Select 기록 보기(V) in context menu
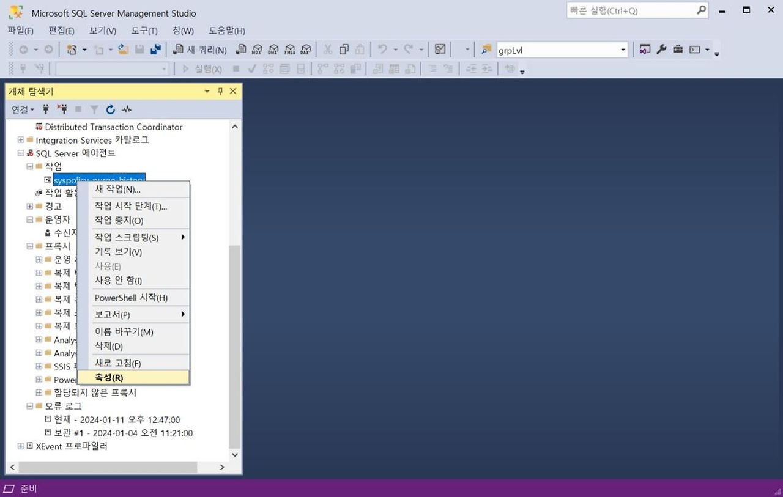783x497 pixels. pyautogui.click(x=133, y=252)
